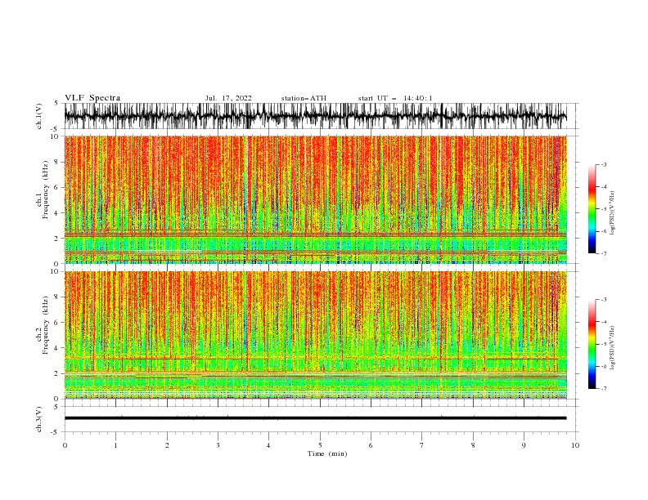This screenshot has height=500, width=648.
Task: Click the -7 label on ch.2 color bar
Action: pos(604,389)
